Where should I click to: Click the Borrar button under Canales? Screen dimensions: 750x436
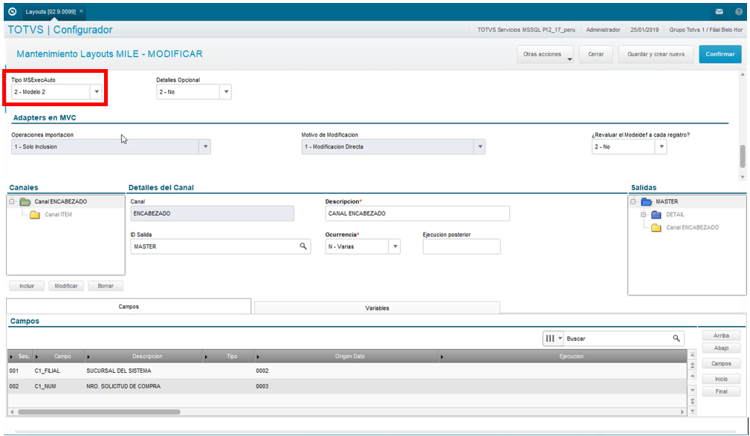106,286
